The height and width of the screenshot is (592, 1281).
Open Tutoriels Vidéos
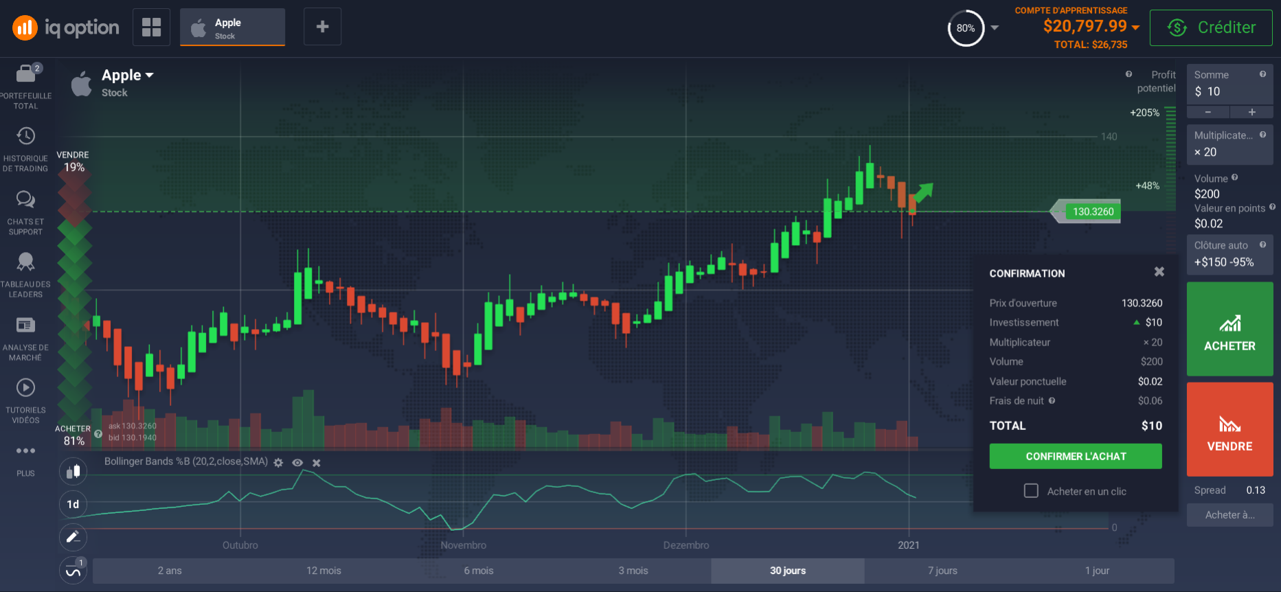coord(25,401)
